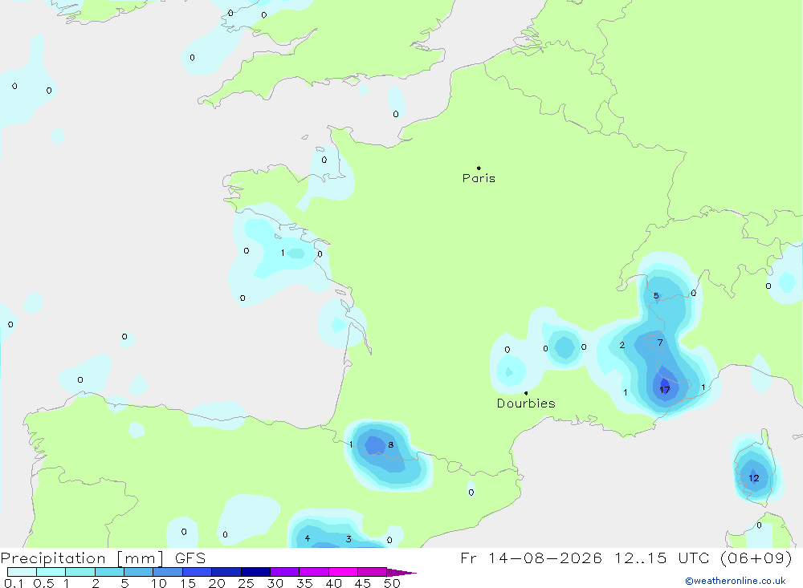The width and height of the screenshot is (803, 588).
Task: Click the 7 mm precipitation value on the map
Action: [x=660, y=343]
